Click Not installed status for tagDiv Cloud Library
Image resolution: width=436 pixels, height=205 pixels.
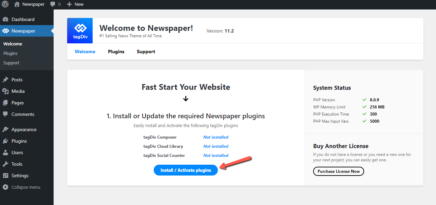216,146
